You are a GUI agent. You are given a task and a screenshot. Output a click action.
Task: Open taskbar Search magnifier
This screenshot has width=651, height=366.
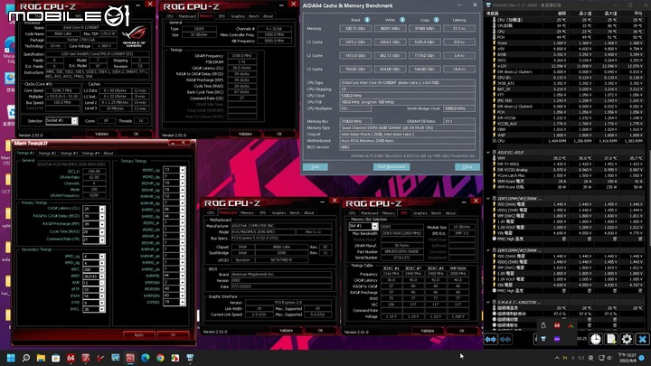click(25, 358)
